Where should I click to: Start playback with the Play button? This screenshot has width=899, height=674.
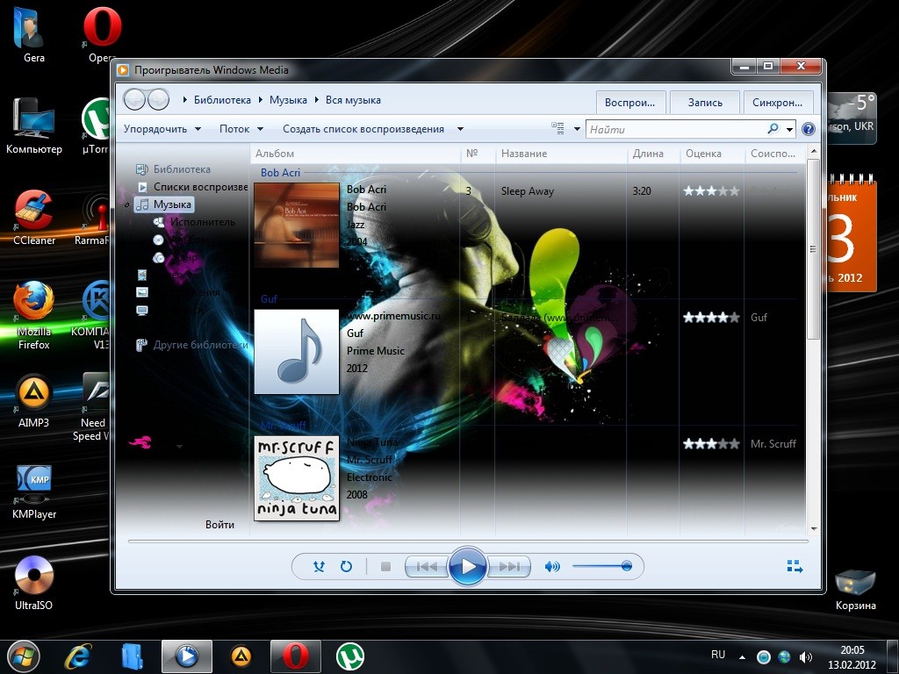[x=467, y=566]
